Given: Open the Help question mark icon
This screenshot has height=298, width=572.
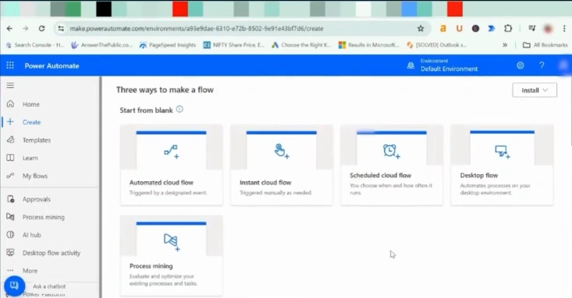Looking at the screenshot, I should [x=542, y=65].
